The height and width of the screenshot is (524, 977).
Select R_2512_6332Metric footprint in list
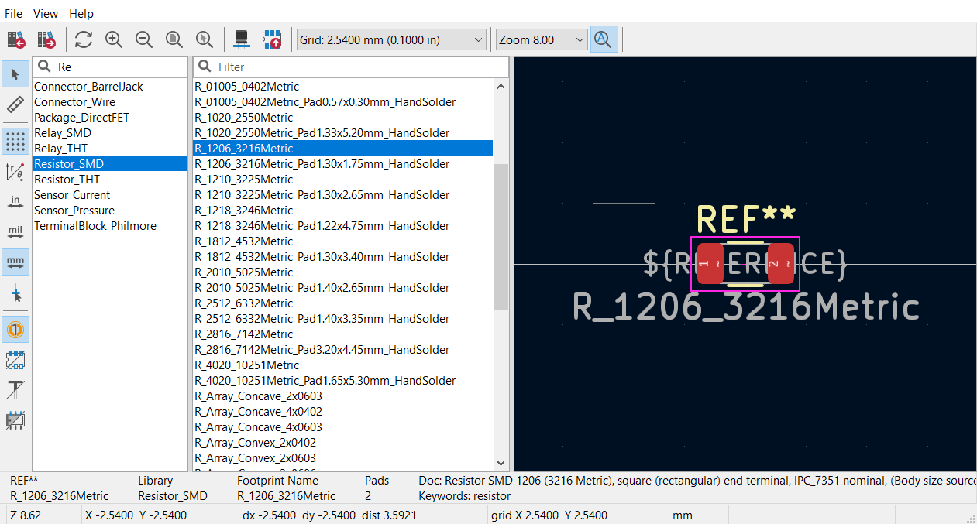pyautogui.click(x=244, y=303)
